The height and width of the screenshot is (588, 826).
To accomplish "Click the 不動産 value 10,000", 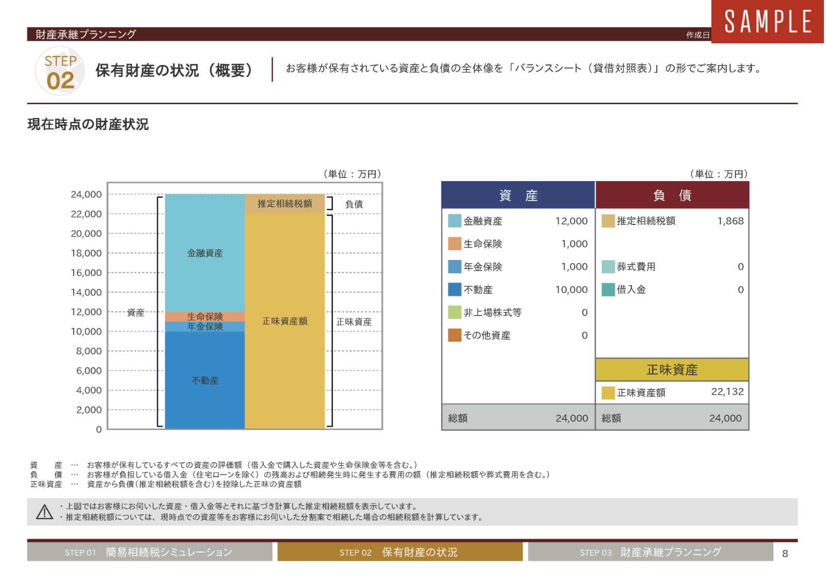I will click(571, 289).
